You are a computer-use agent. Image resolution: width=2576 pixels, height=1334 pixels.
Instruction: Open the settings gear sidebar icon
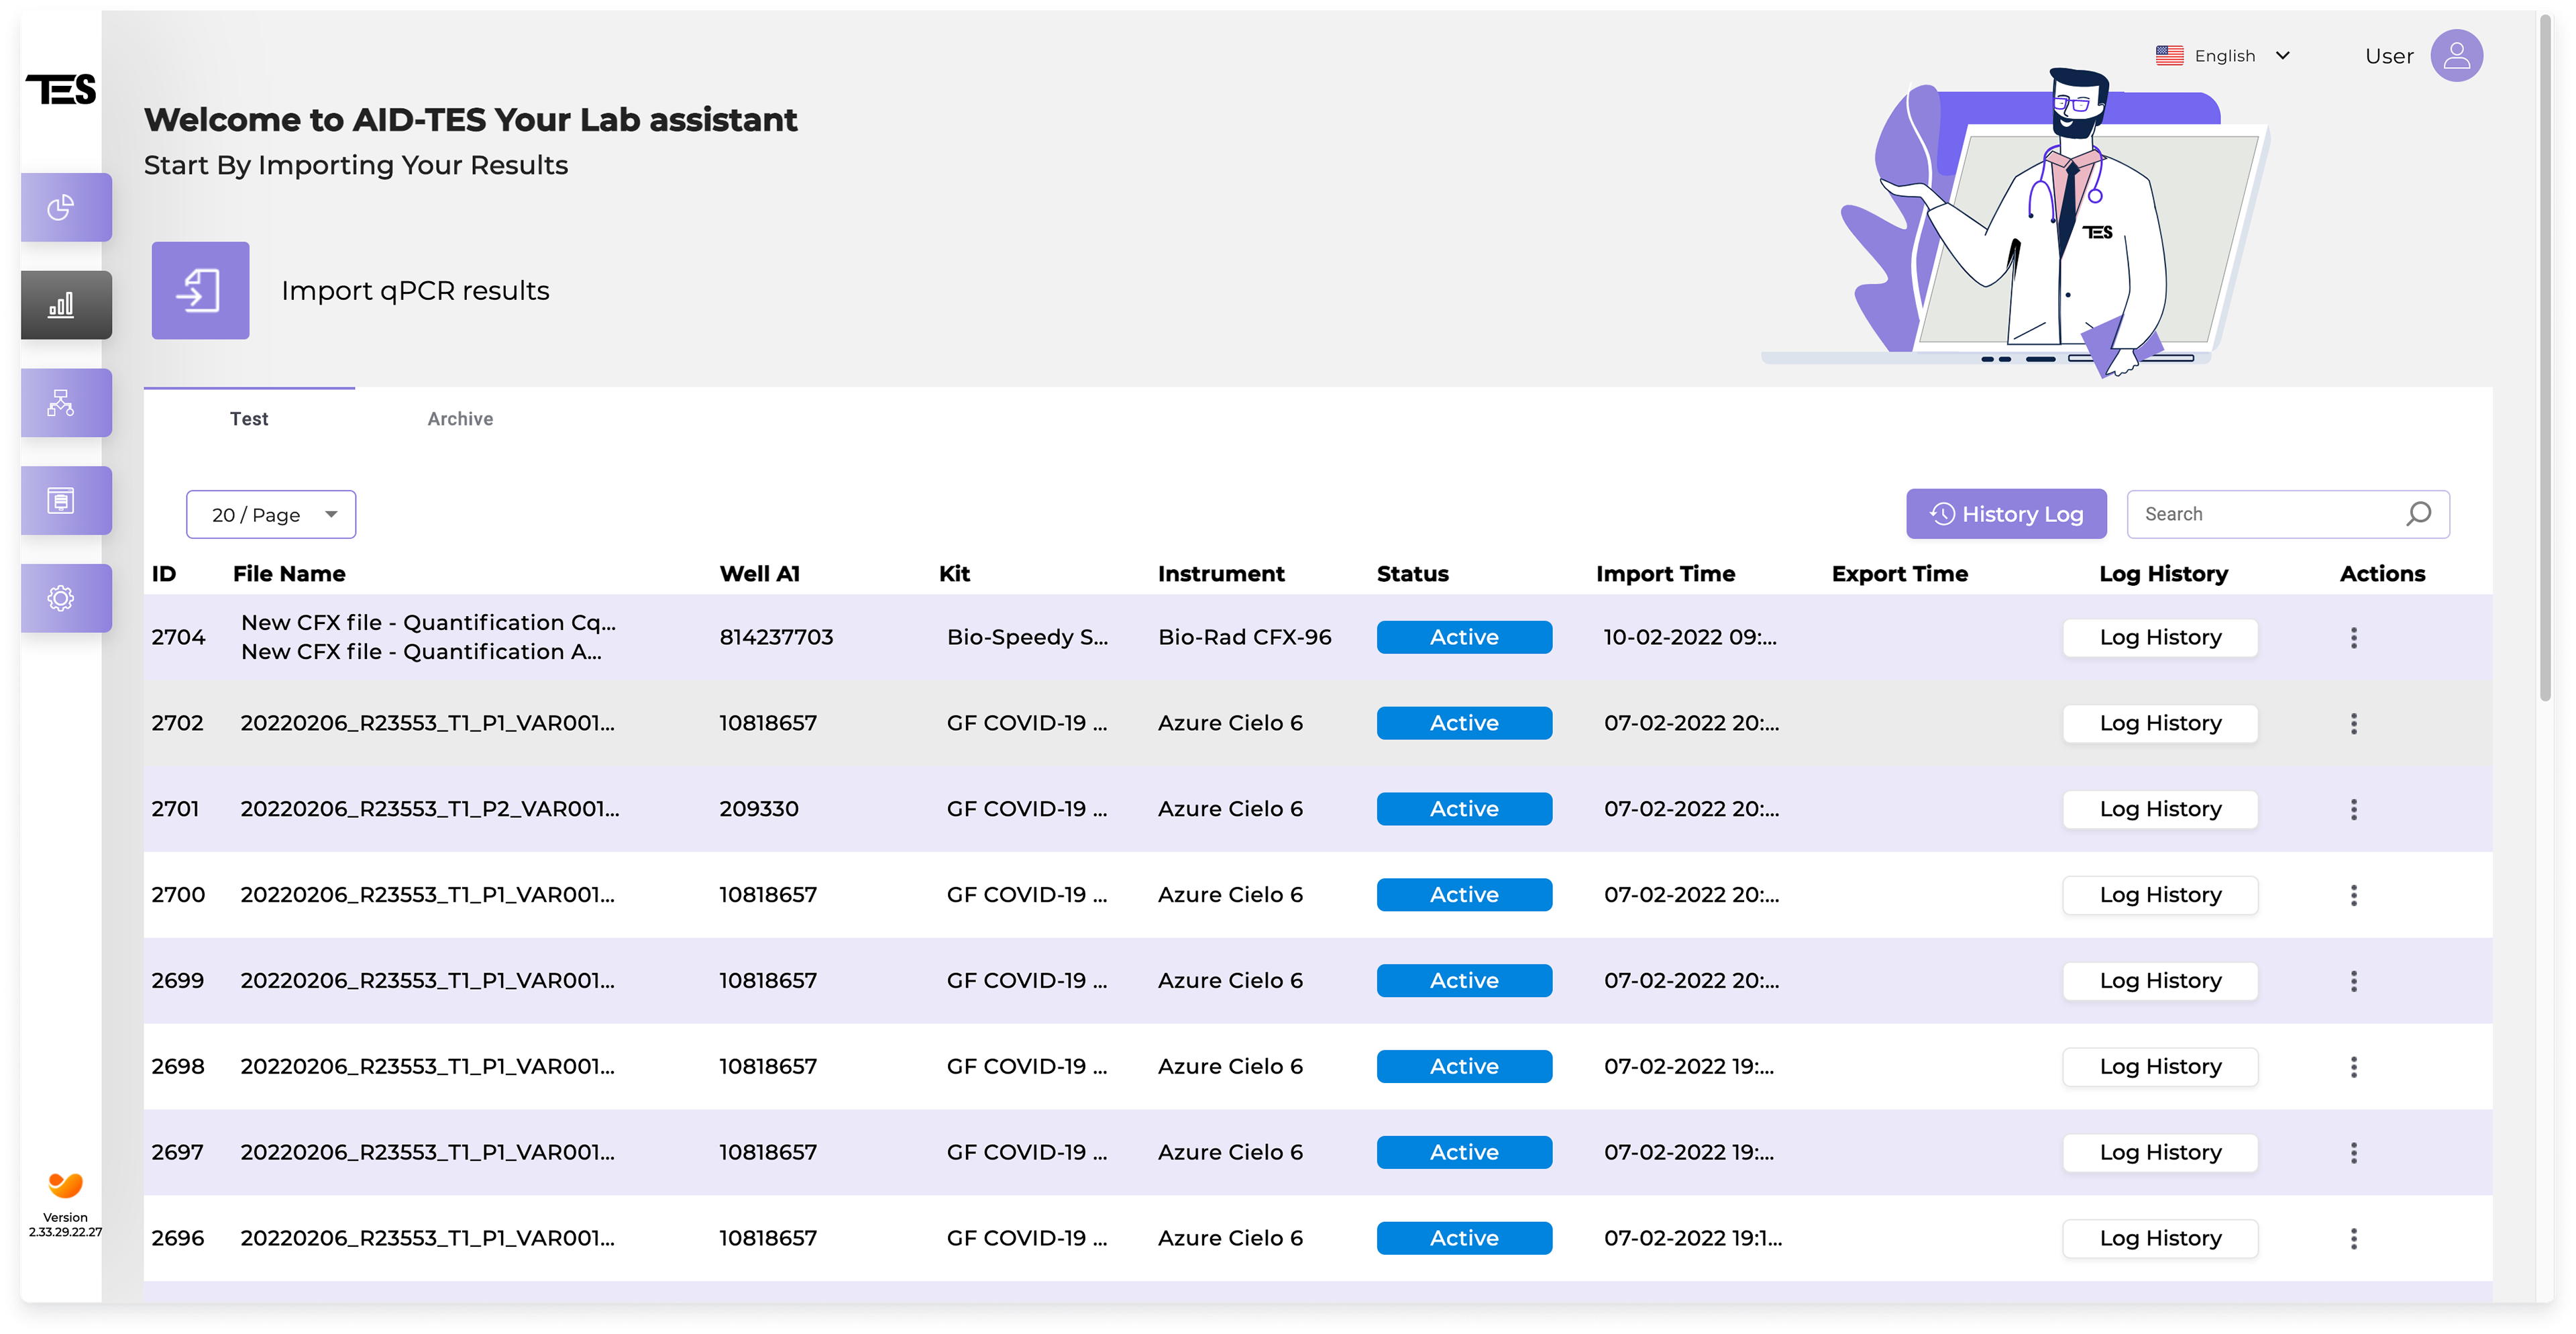pyautogui.click(x=62, y=598)
